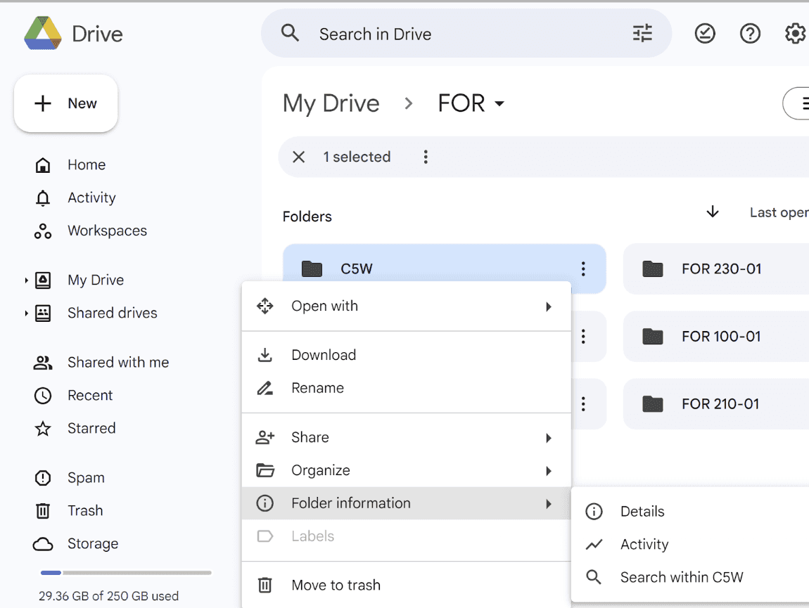Open the offline ready status icon
The width and height of the screenshot is (809, 608).
pos(705,34)
